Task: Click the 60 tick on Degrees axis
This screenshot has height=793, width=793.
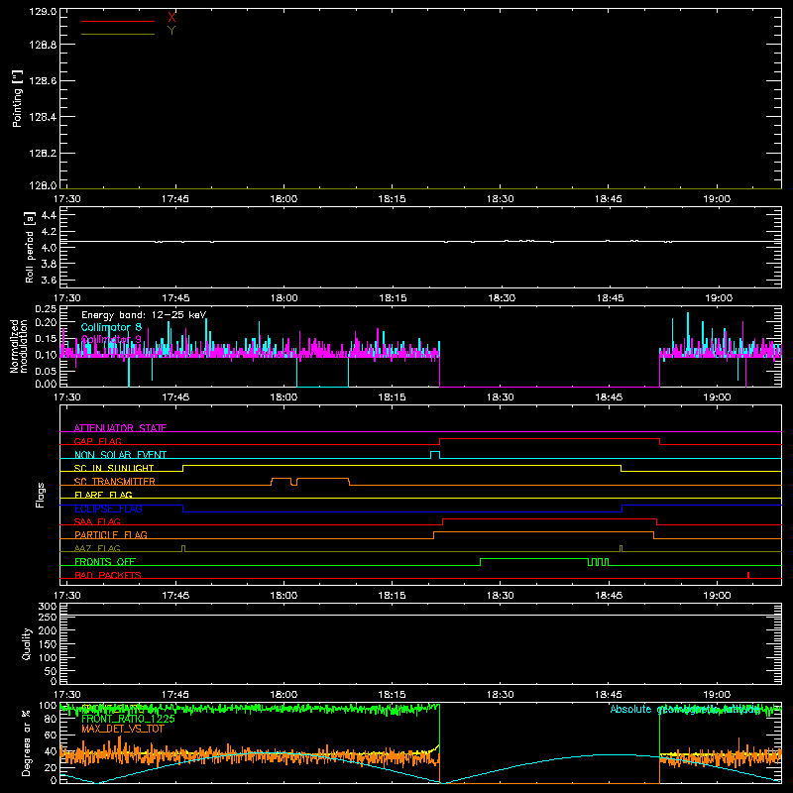Action: (x=52, y=736)
